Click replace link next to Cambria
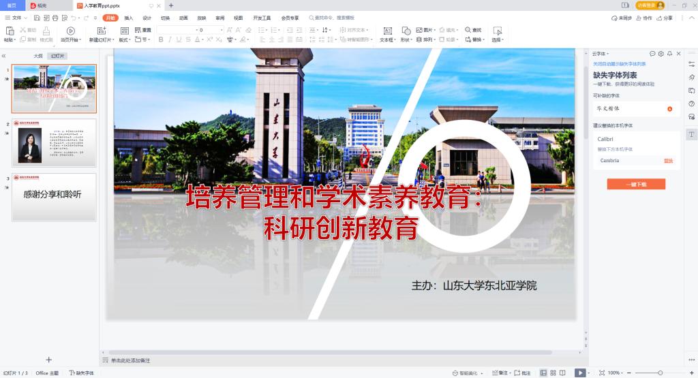The height and width of the screenshot is (378, 698). tap(668, 161)
